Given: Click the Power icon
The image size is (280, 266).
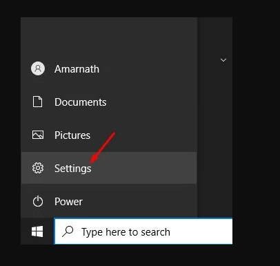Looking at the screenshot, I should [38, 201].
